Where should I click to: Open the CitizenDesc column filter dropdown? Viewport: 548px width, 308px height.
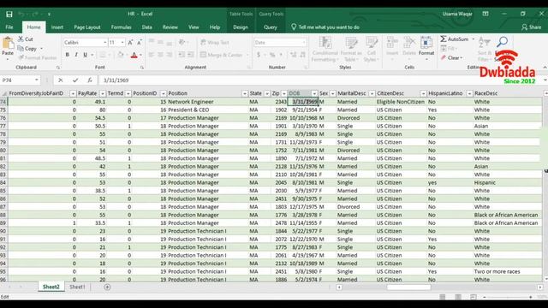coord(423,93)
